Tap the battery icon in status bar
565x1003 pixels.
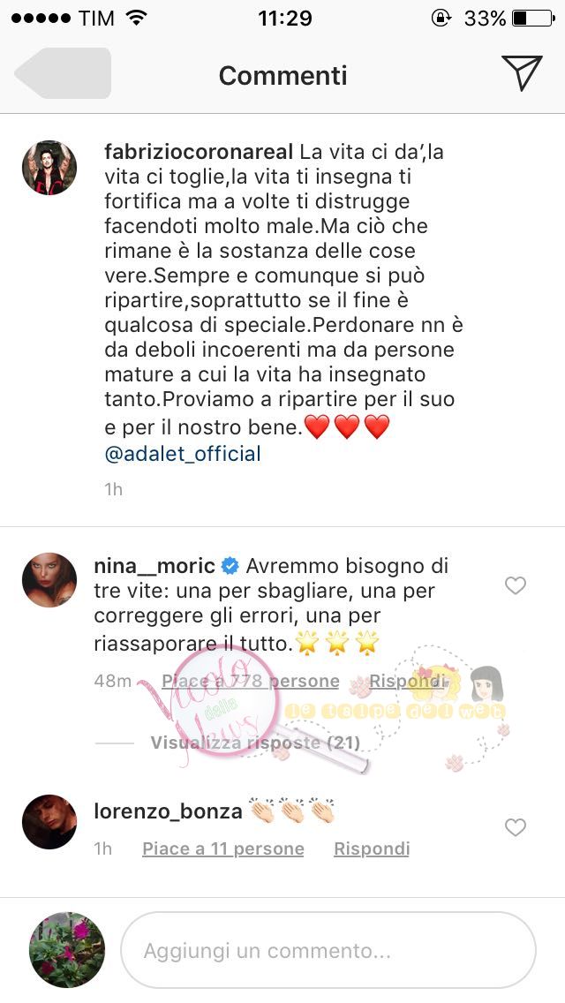coord(533,19)
